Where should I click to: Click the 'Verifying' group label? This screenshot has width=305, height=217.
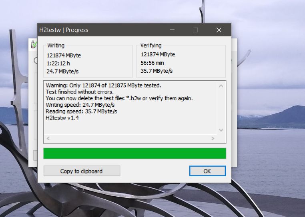151,46
